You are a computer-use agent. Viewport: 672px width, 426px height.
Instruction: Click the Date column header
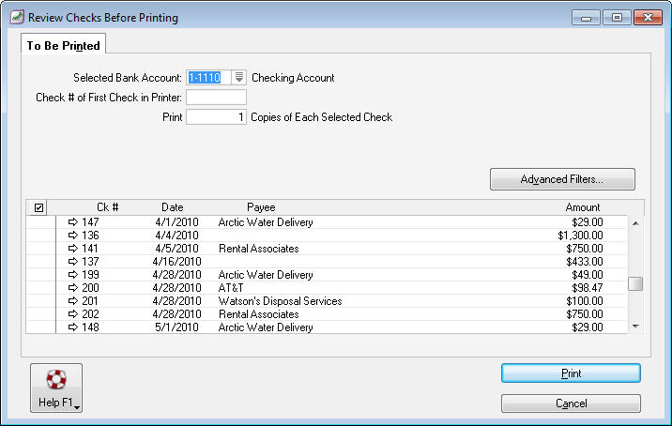[173, 207]
